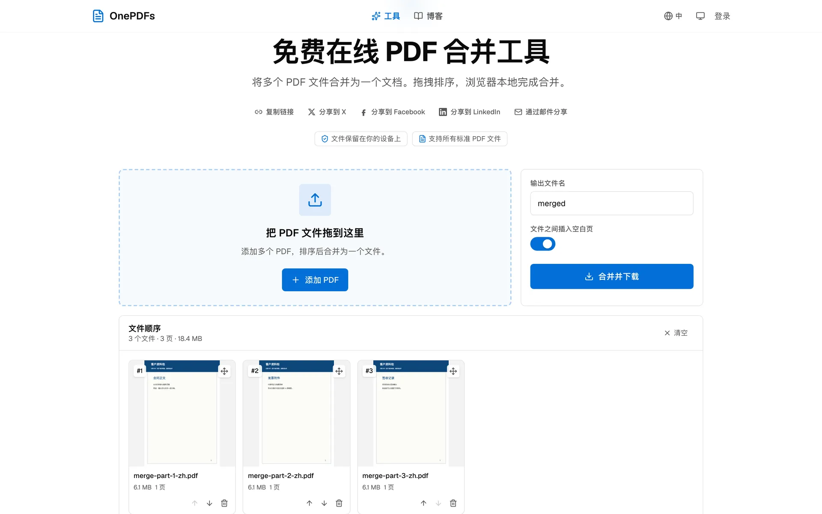Click the move-up arrow of merge-part-1-zh.pdf
822x514 pixels.
[x=195, y=503]
